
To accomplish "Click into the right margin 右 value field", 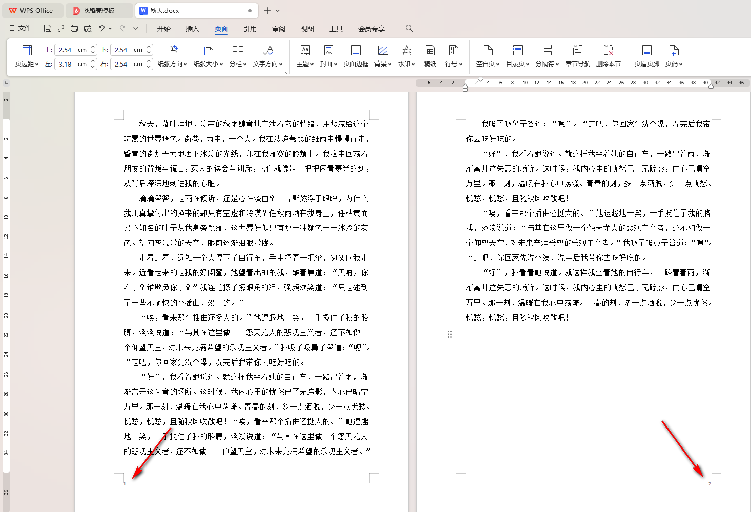I will click(128, 64).
